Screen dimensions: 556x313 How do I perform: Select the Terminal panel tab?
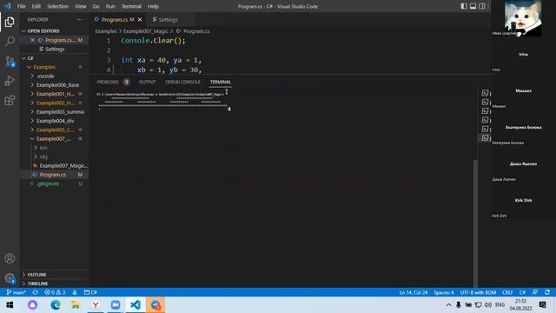[x=220, y=82]
